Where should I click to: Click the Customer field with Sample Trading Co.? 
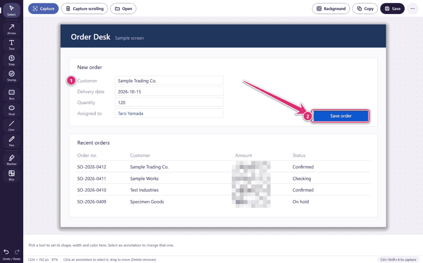(x=169, y=81)
